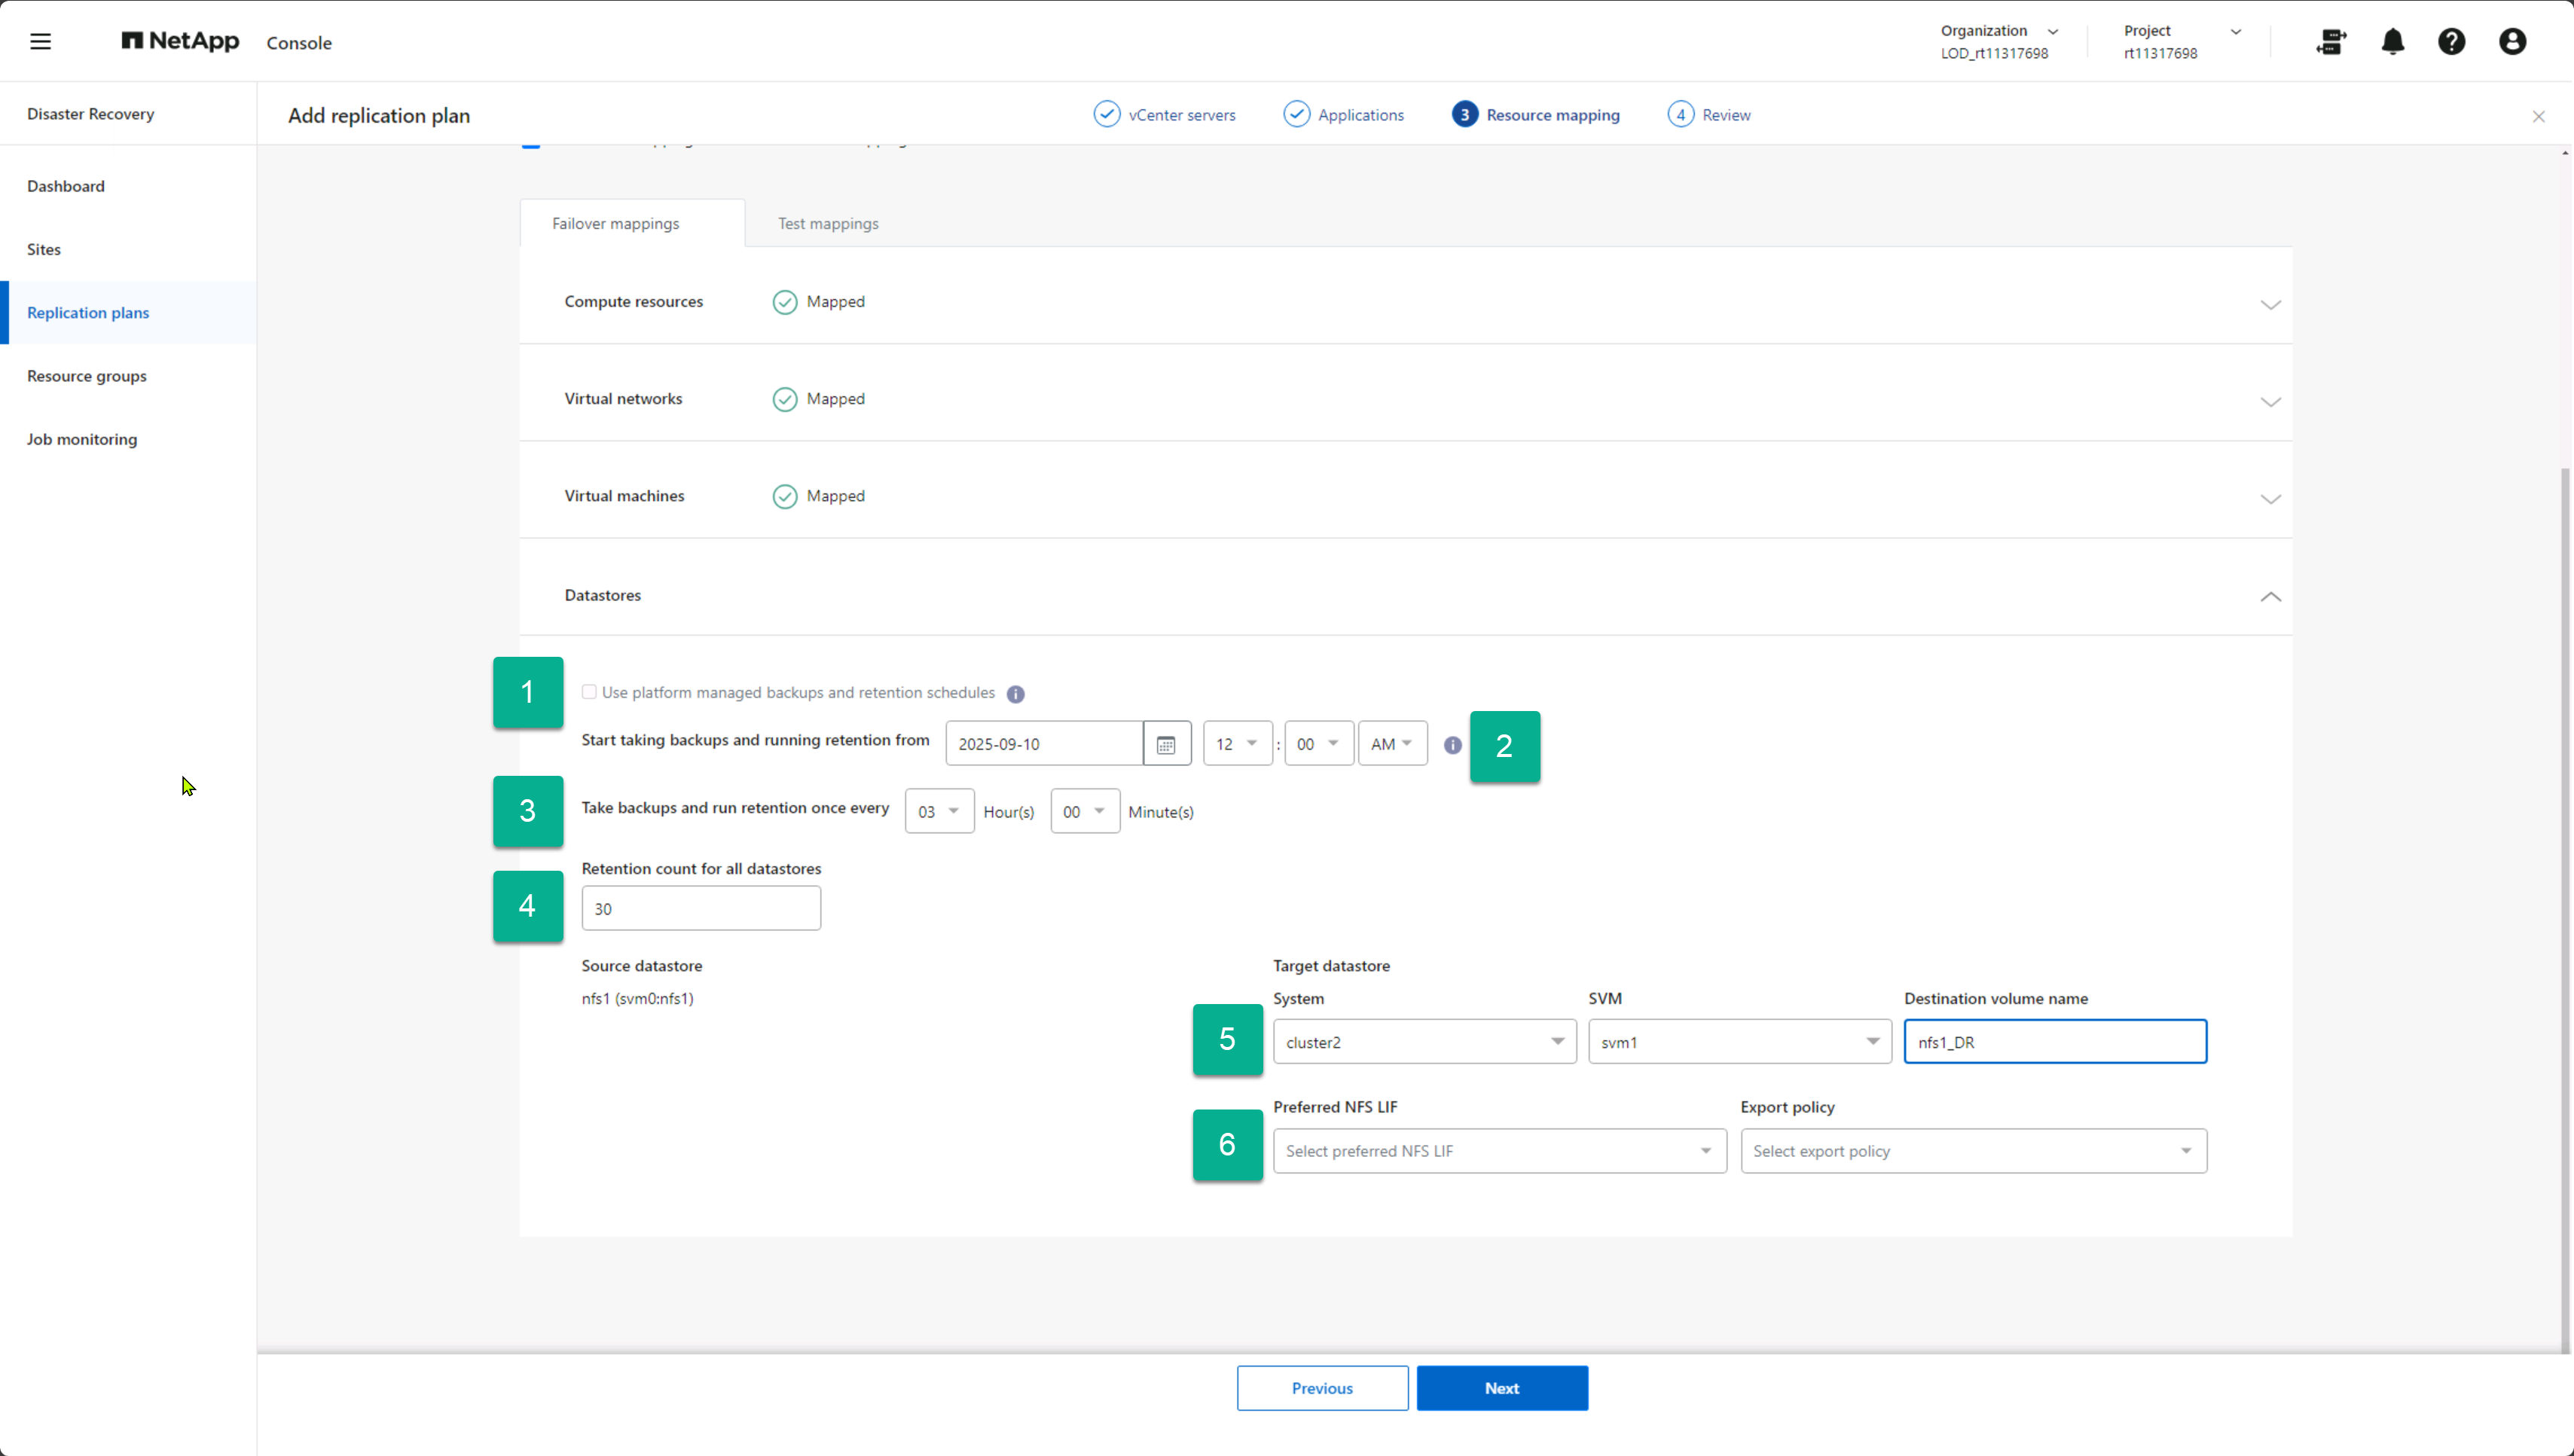Open the System cluster2 dropdown

1424,1042
